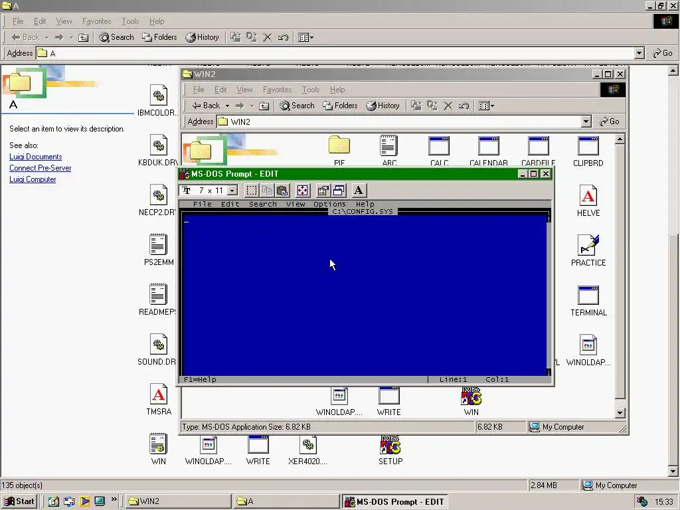The height and width of the screenshot is (510, 680).
Task: Open Help menu in A window
Action: coord(157,21)
